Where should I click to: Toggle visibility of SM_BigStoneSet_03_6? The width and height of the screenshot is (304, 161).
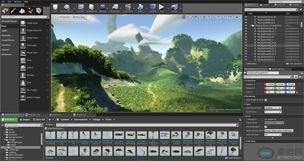pyautogui.click(x=246, y=45)
